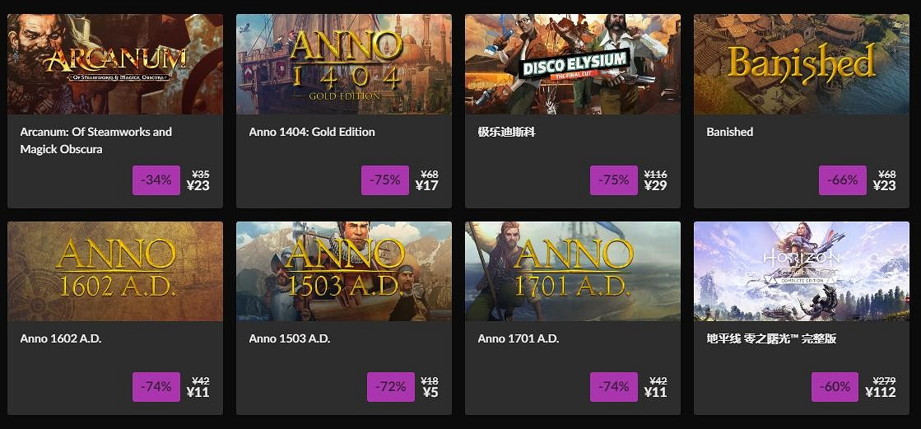Open the Arcanum game cover image
This screenshot has height=429, width=921.
pos(115,64)
